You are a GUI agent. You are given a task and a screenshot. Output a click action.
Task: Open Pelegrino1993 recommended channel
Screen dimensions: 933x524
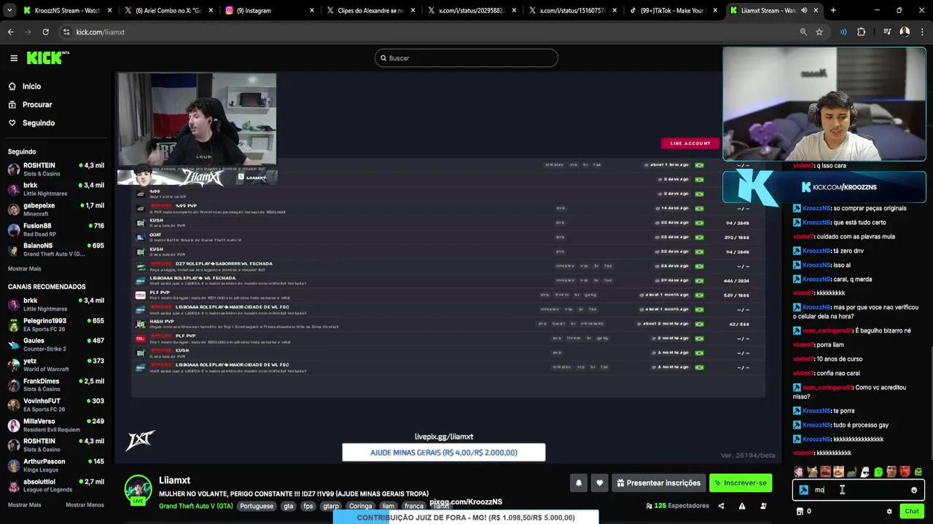tap(56, 325)
